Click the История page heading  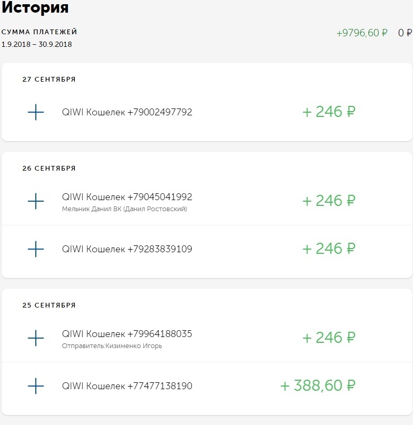[35, 8]
